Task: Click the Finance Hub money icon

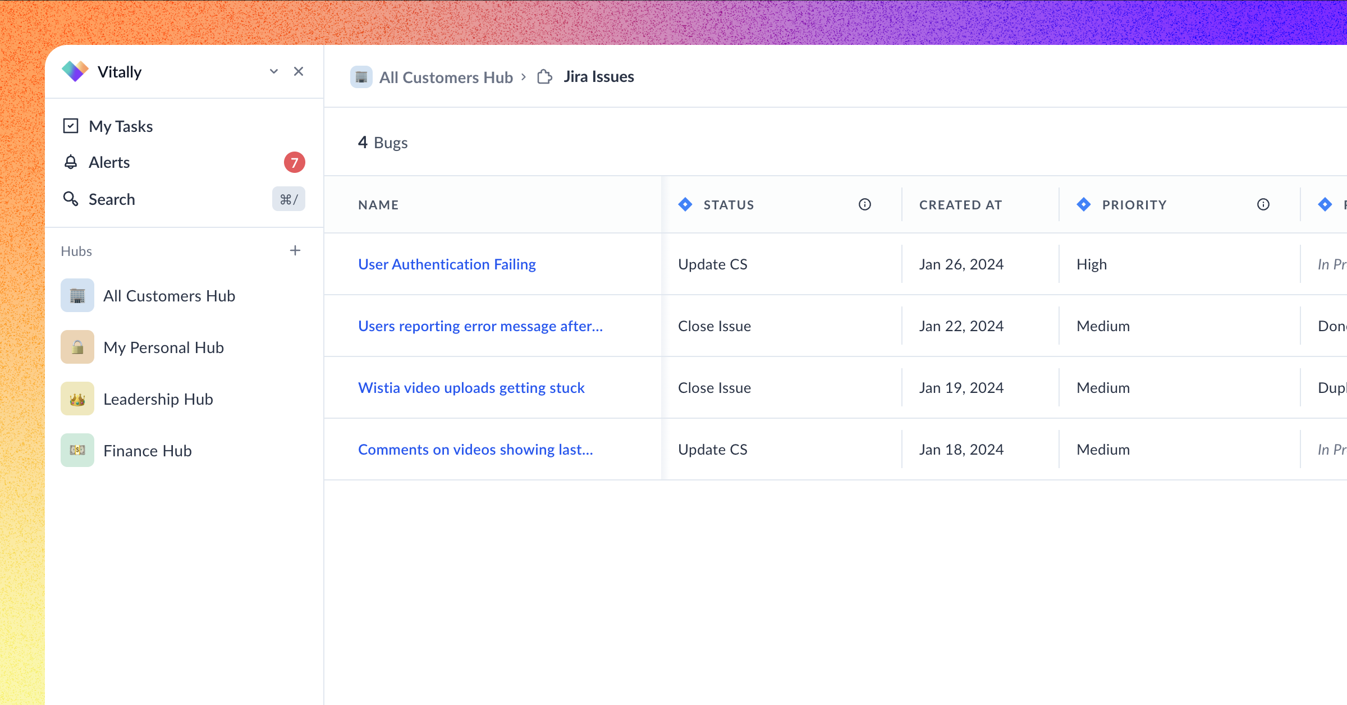Action: [x=77, y=450]
